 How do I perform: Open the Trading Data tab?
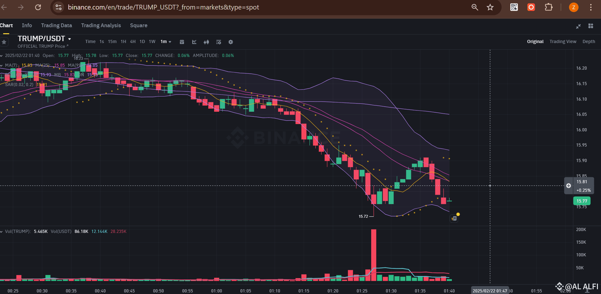tap(56, 25)
